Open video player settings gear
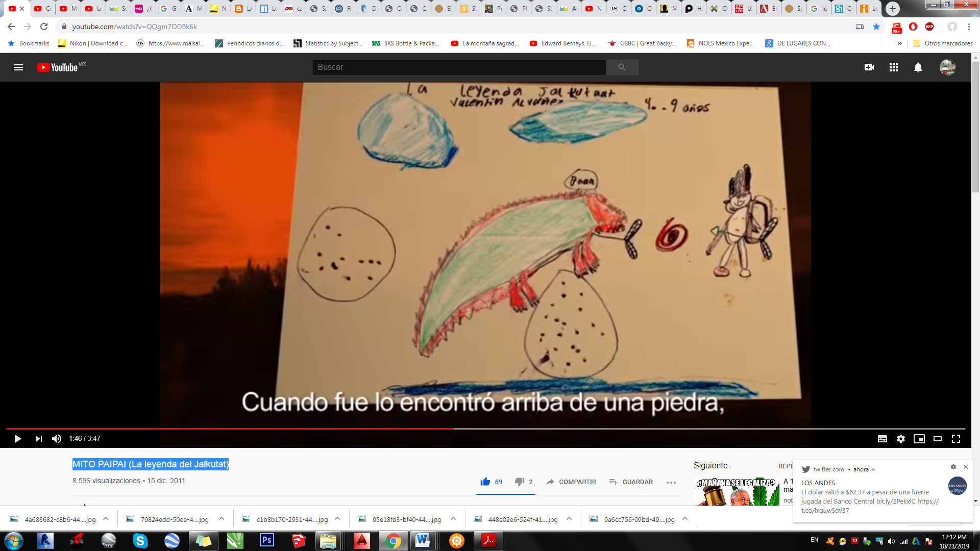The width and height of the screenshot is (980, 551). tap(900, 439)
